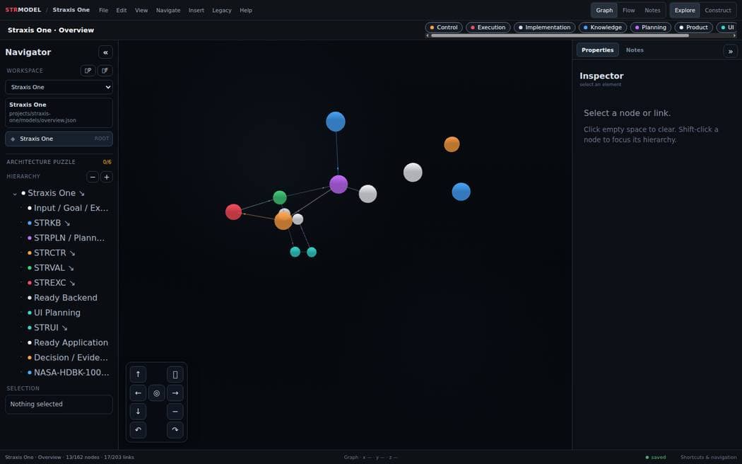Select the isolated blue node at far right
Image resolution: width=742 pixels, height=464 pixels.
[x=461, y=192]
